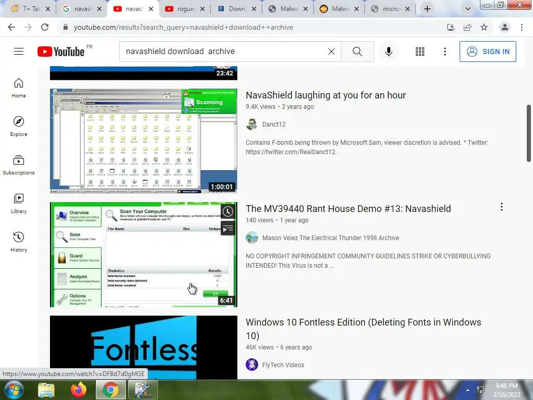Viewport: 533px width, 400px height.
Task: Click the install/download icon in the address bar
Action: tap(451, 27)
